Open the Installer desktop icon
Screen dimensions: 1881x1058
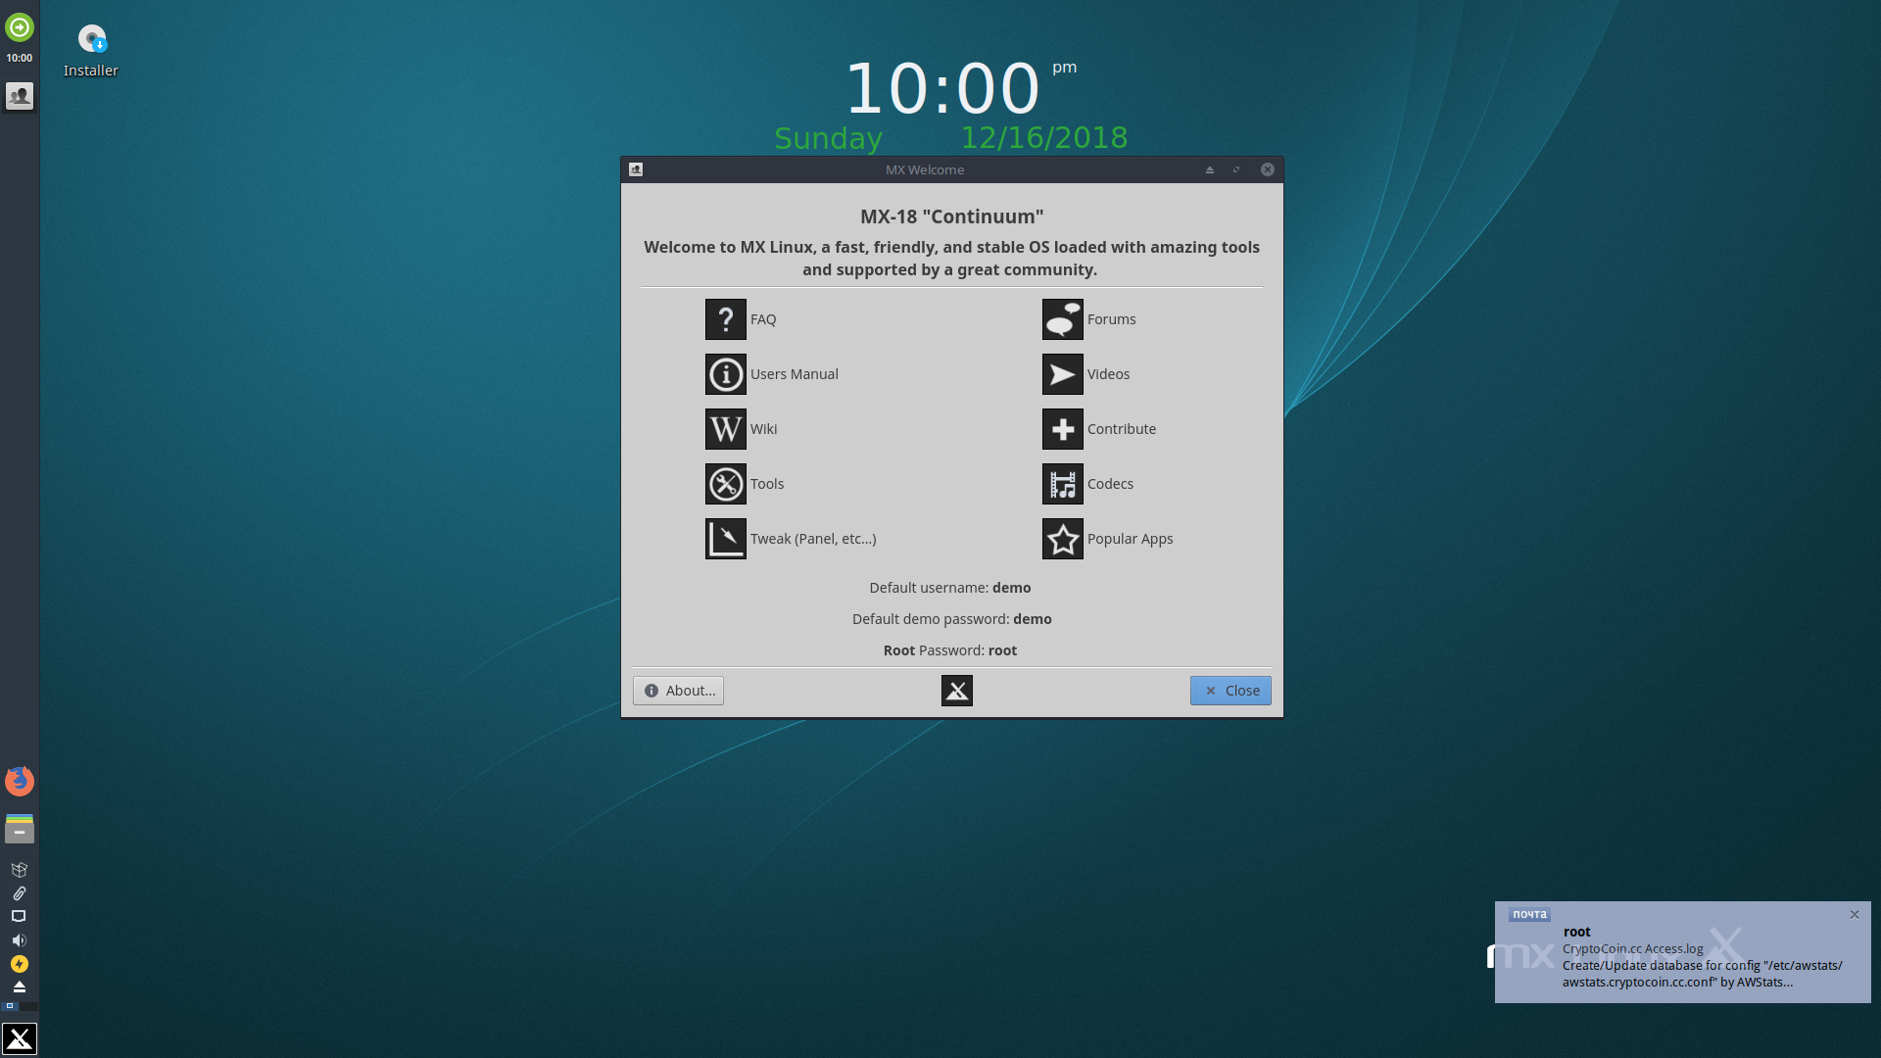(x=91, y=51)
